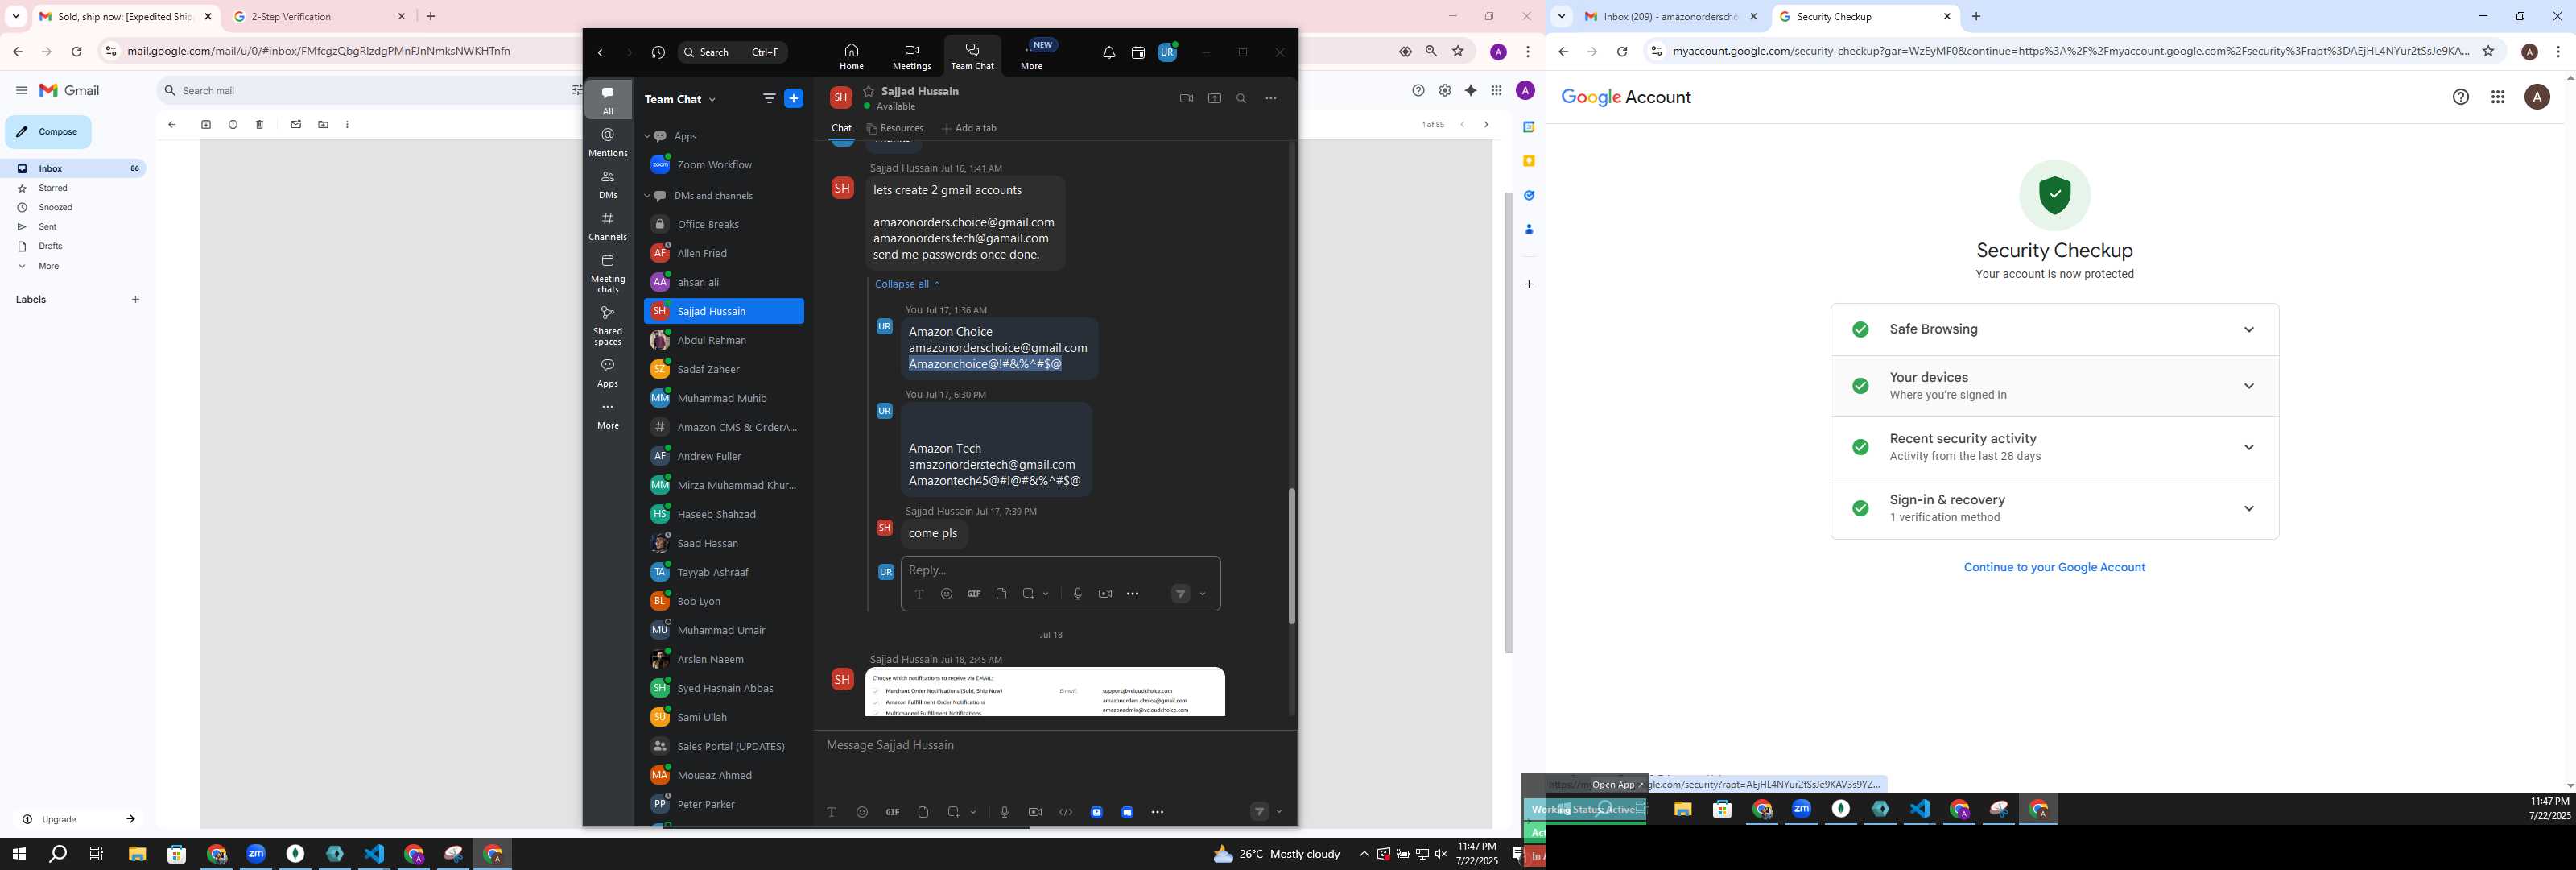
Task: Expand Sign-in & recovery section
Action: pos(2249,508)
